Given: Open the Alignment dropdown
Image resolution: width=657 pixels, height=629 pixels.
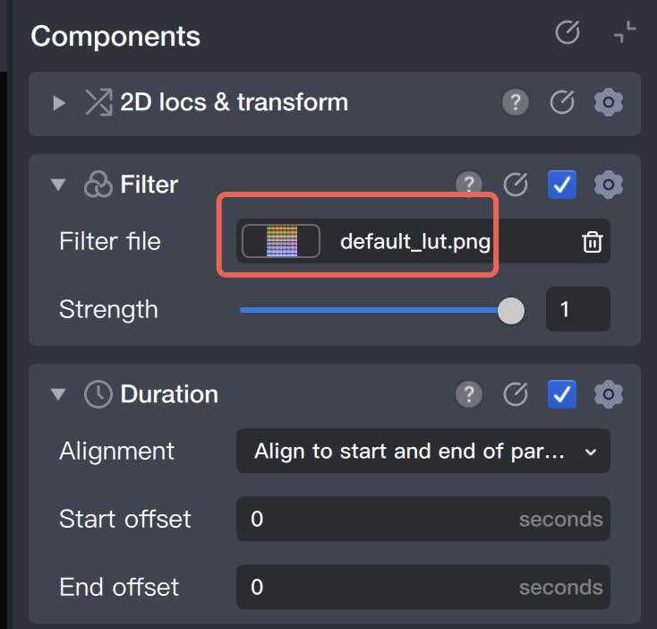Looking at the screenshot, I should (x=422, y=452).
